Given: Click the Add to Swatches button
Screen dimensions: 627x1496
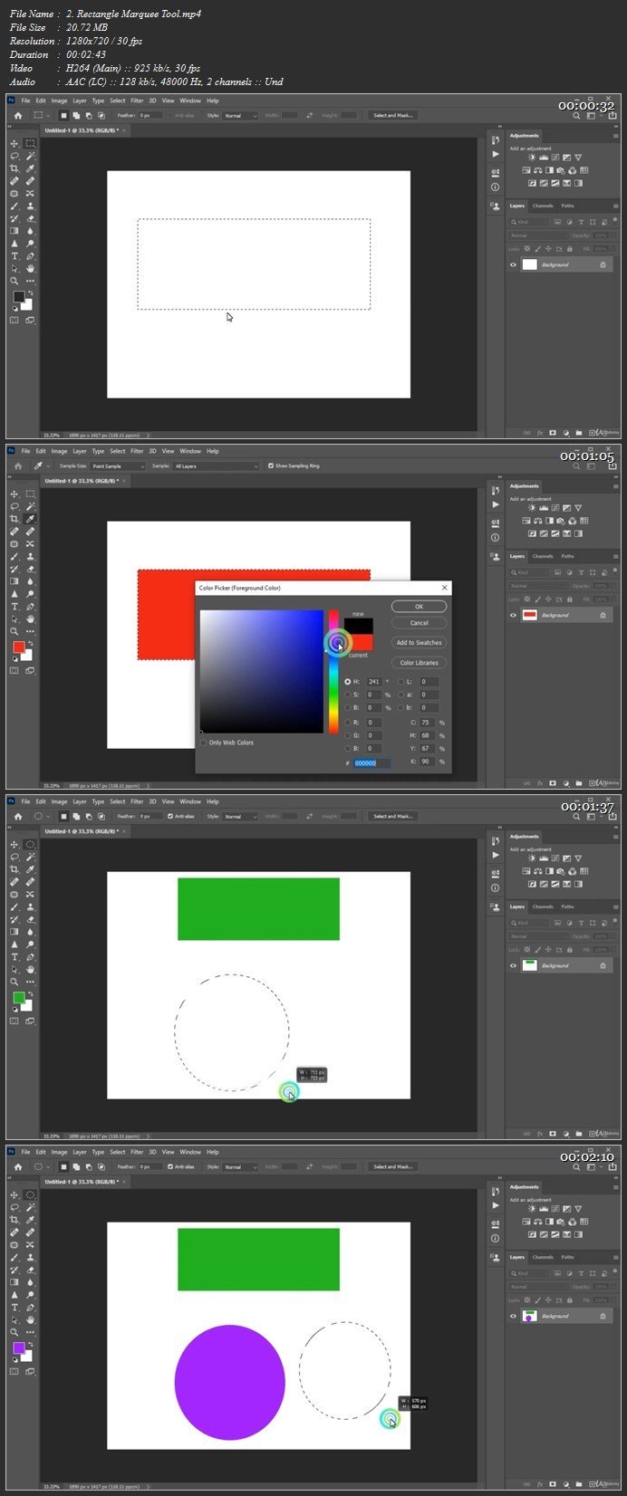Looking at the screenshot, I should [419, 643].
